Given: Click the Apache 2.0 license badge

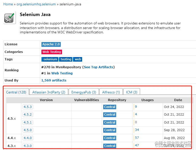Looking at the screenshot, I should point(51,44).
